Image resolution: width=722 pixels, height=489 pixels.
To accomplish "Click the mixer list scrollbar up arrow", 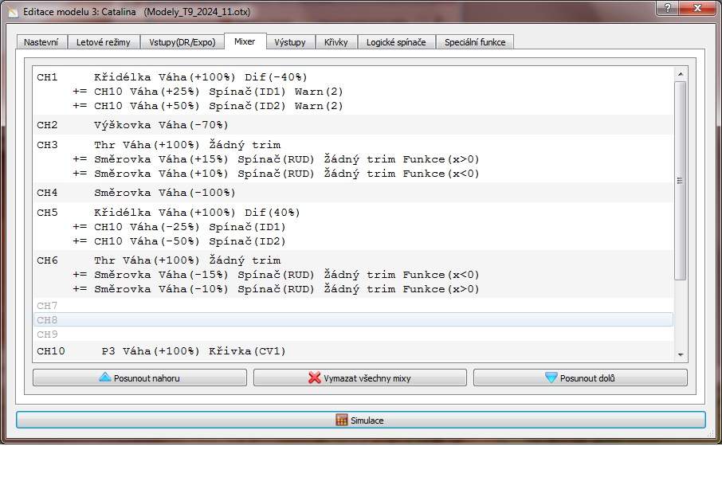I will tap(680, 74).
